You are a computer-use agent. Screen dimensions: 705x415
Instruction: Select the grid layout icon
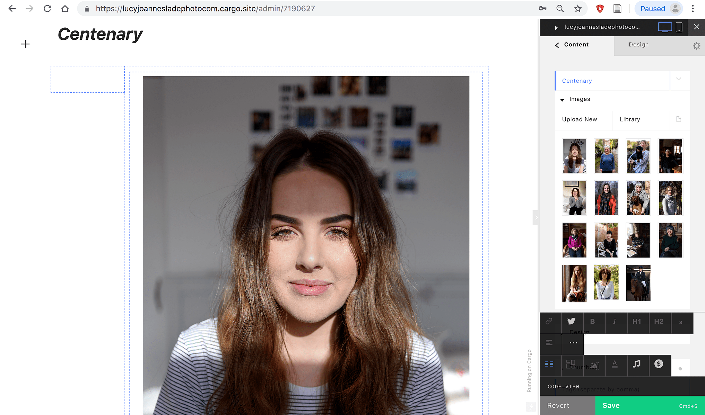pyautogui.click(x=571, y=364)
